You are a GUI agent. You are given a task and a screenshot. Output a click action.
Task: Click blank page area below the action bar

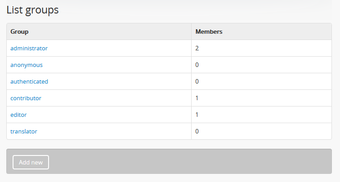[170, 178]
